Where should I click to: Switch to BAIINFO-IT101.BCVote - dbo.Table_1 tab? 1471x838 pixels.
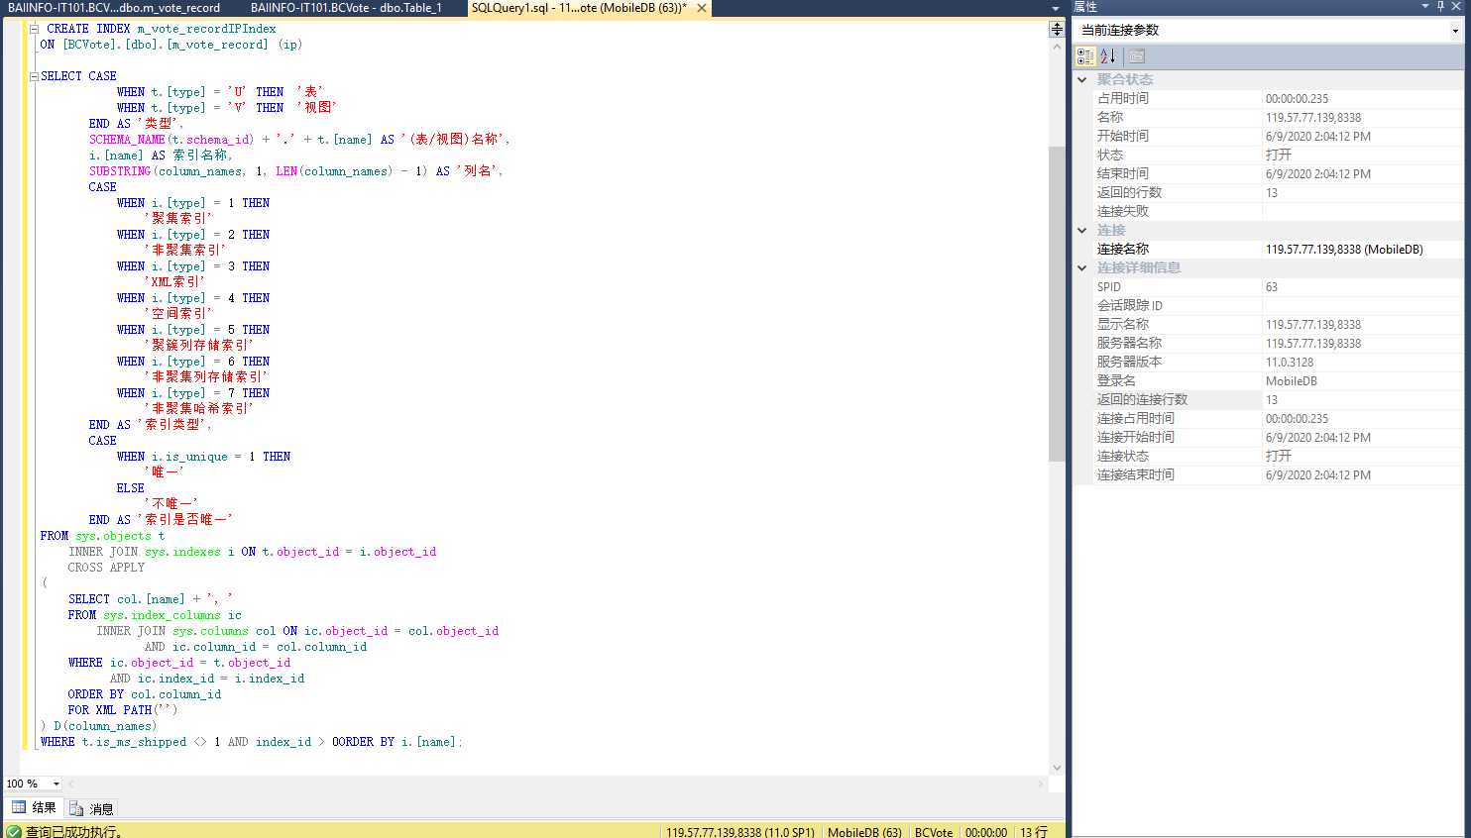pos(346,8)
